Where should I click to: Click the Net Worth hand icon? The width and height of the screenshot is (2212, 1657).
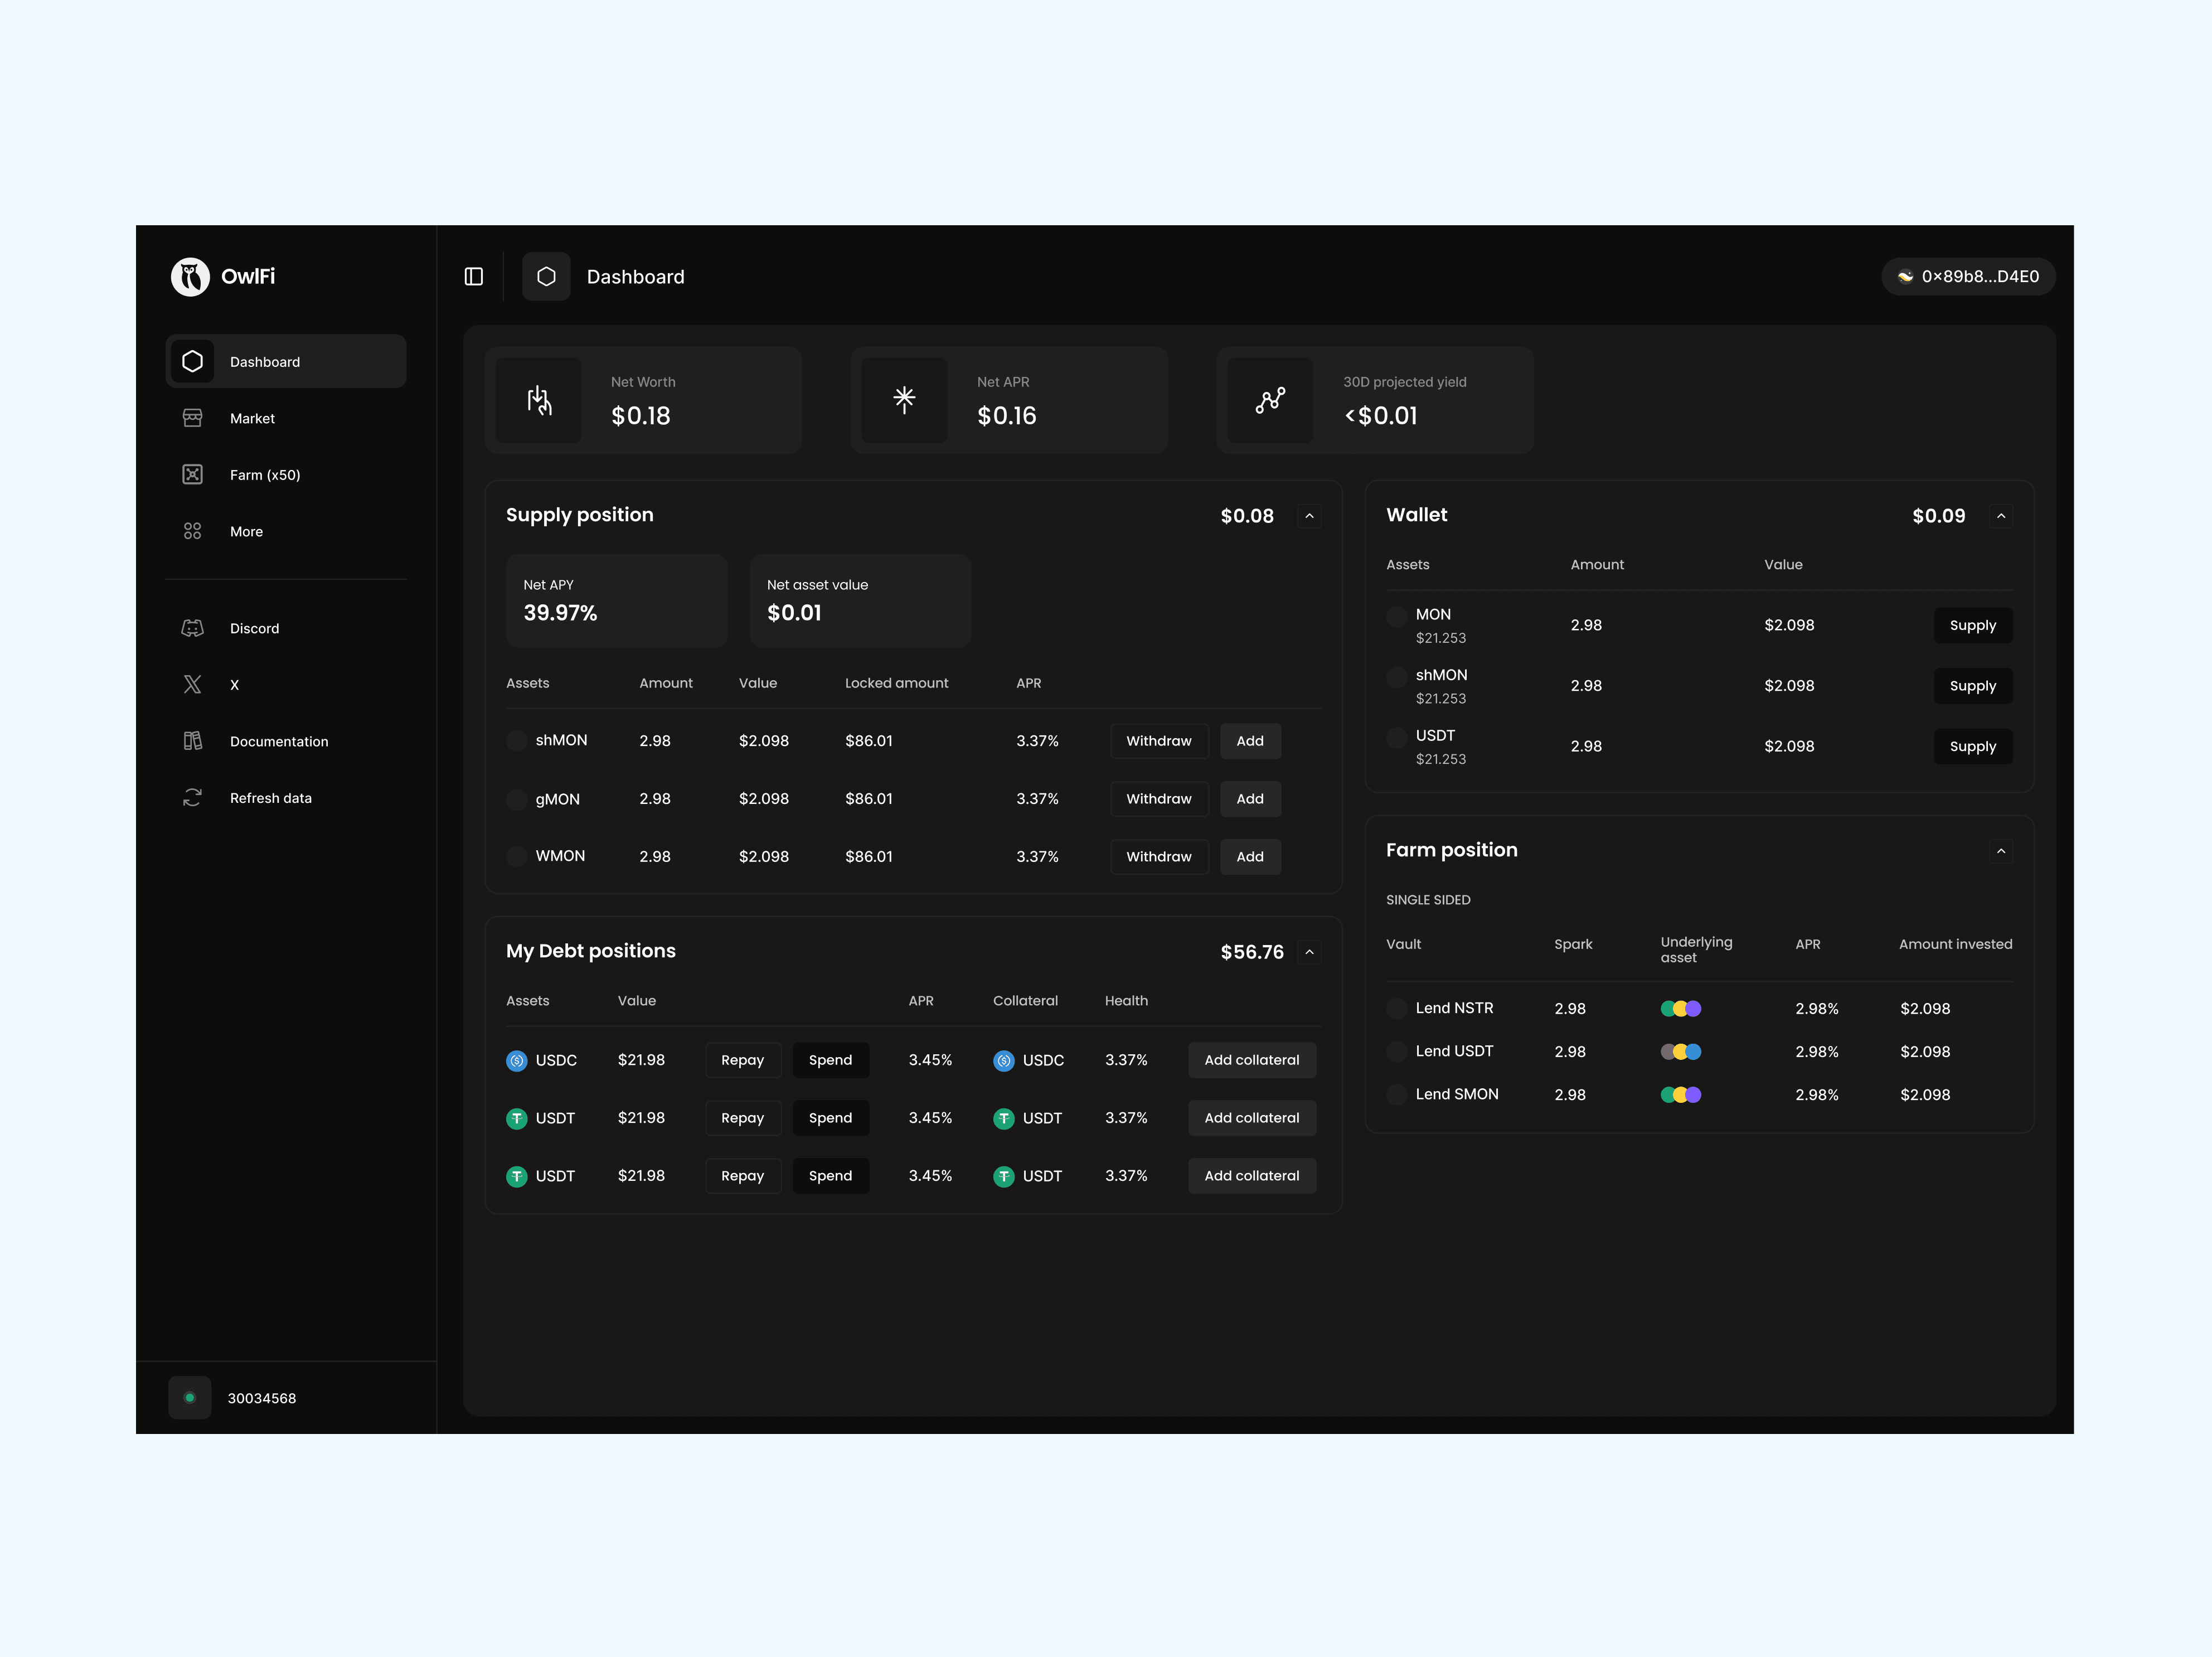(539, 400)
